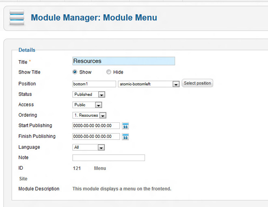Open the Access dropdown showing Public
The width and height of the screenshot is (268, 207).
(98, 105)
